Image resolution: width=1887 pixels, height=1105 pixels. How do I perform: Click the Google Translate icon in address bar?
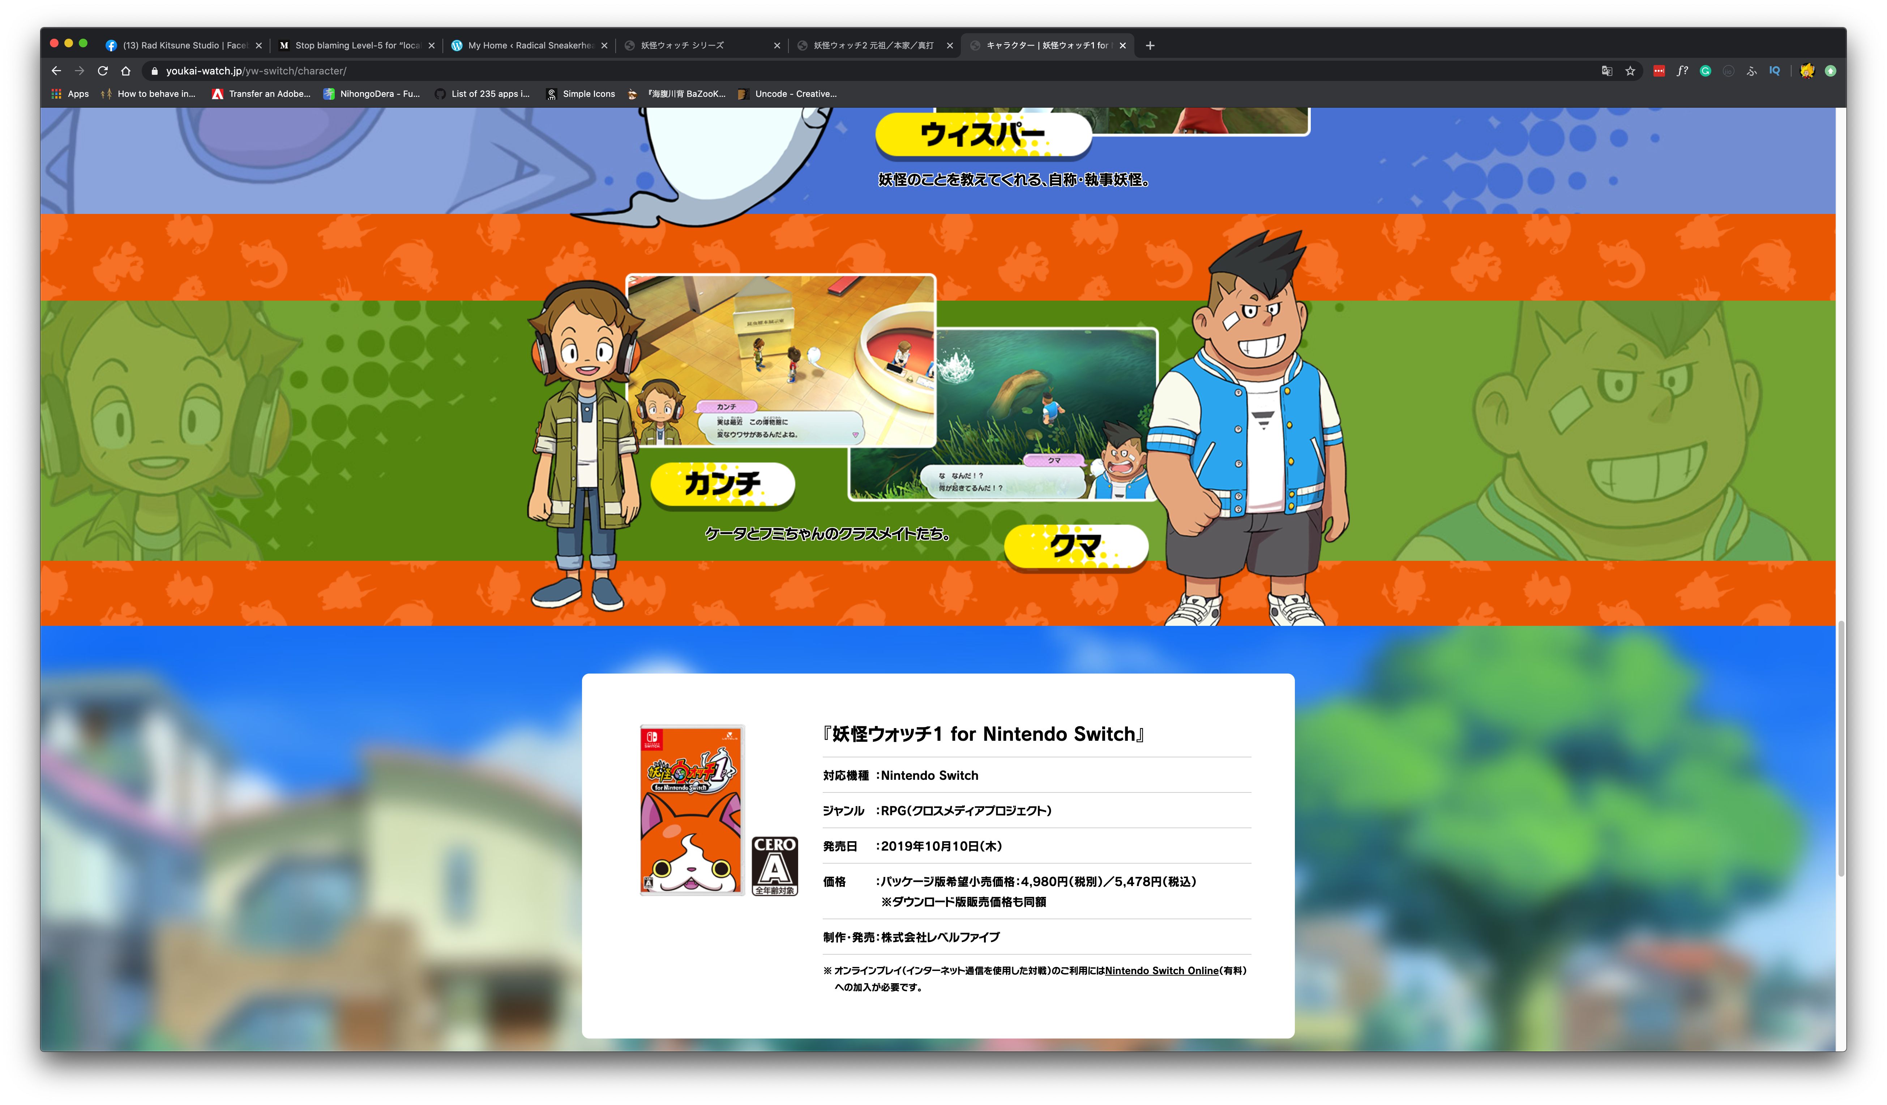(1606, 71)
